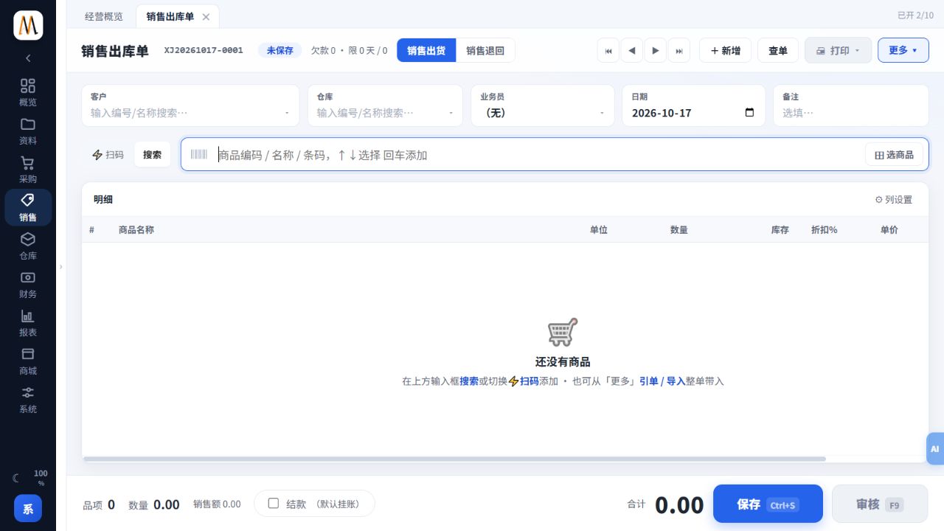Open the 仓库 warehouse box icon
This screenshot has width=944, height=531.
28,246
